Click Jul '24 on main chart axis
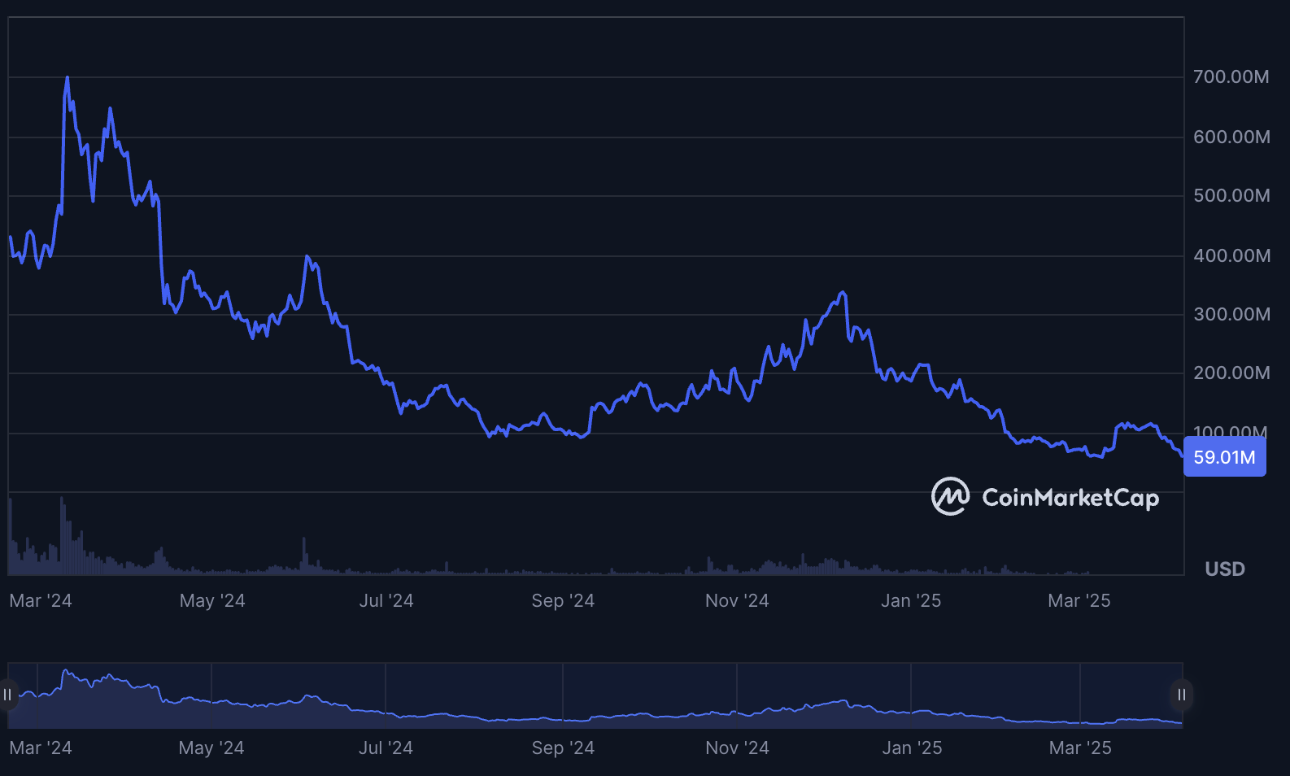The height and width of the screenshot is (776, 1290). point(386,600)
